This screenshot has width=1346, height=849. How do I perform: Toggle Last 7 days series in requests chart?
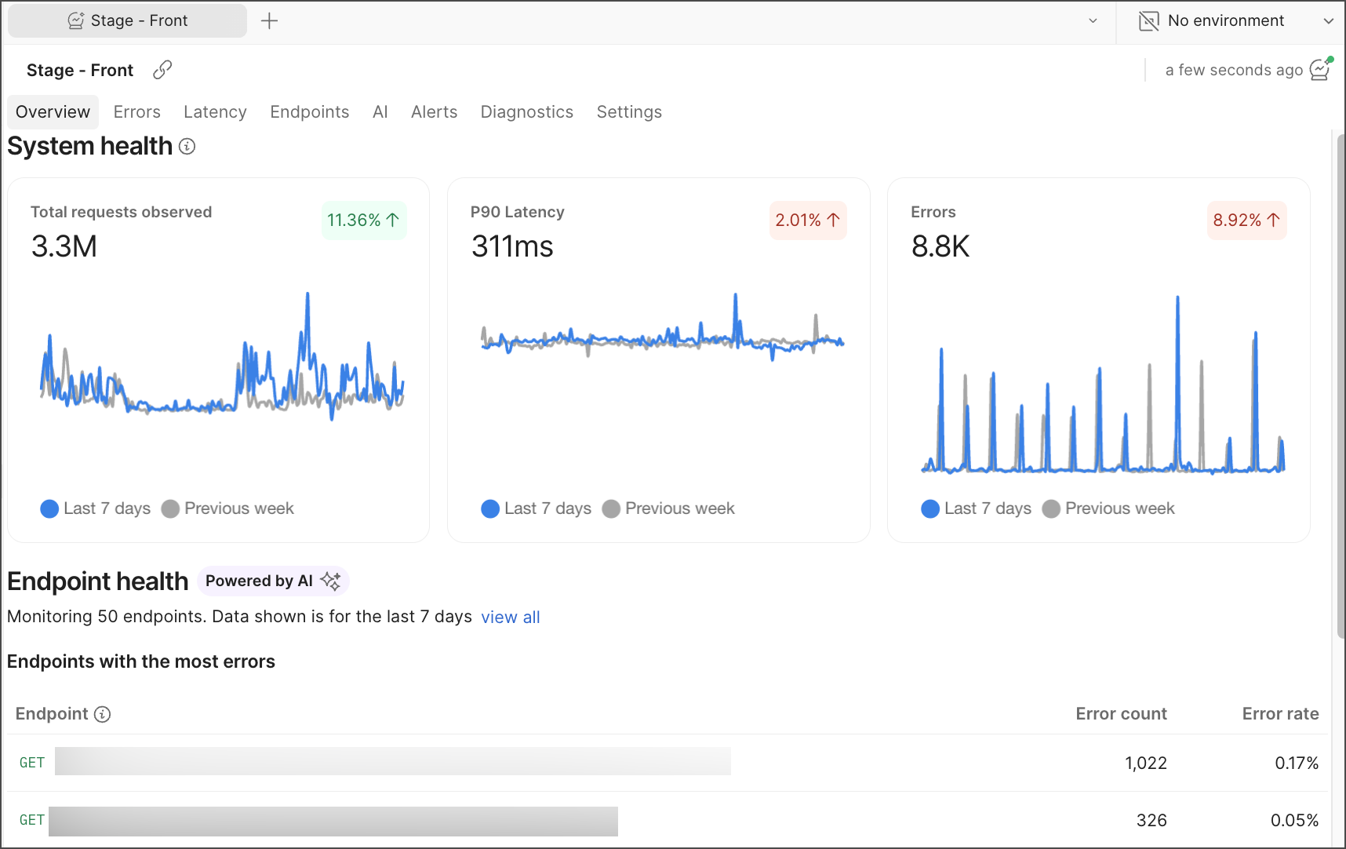(x=95, y=508)
